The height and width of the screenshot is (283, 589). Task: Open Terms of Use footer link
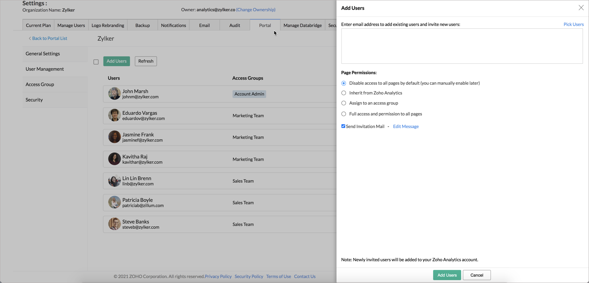pos(278,276)
